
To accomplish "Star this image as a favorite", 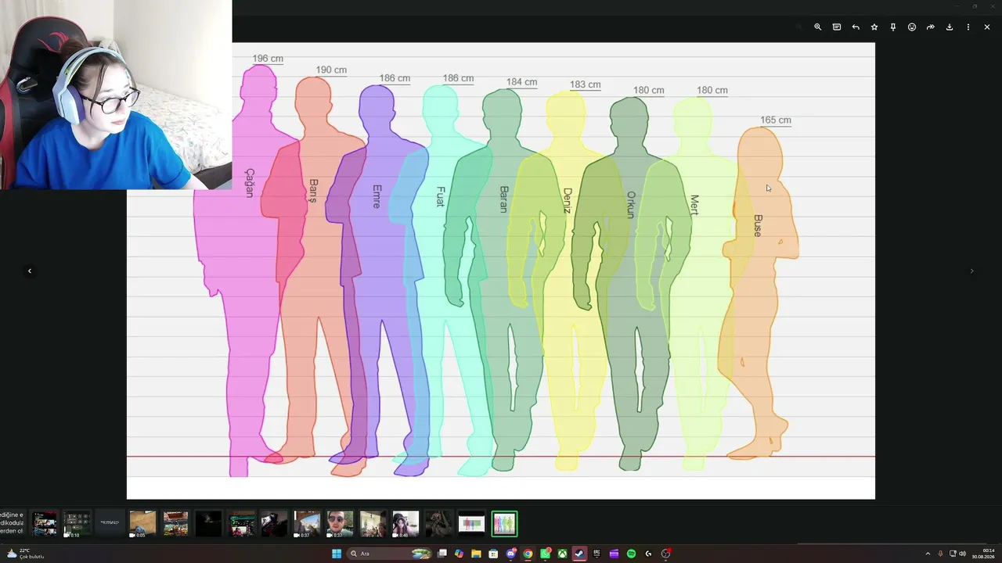I will [874, 27].
